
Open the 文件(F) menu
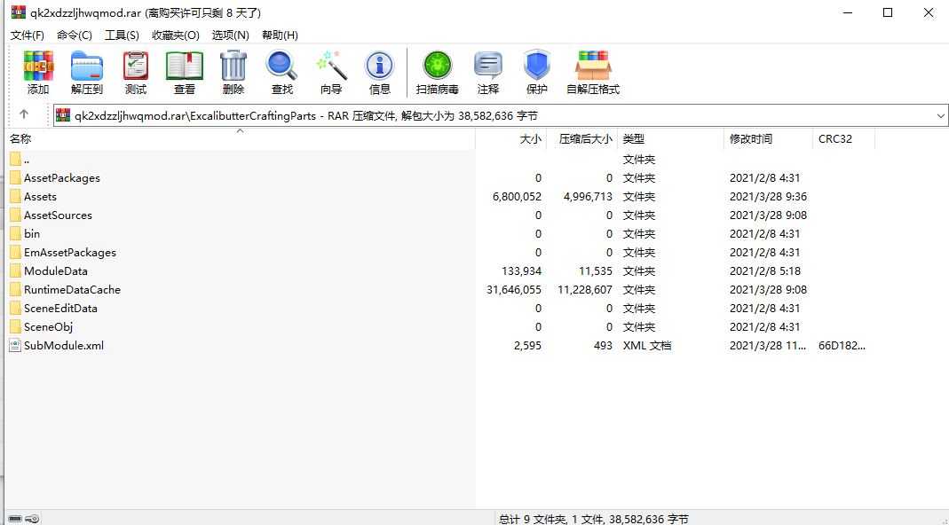[28, 35]
